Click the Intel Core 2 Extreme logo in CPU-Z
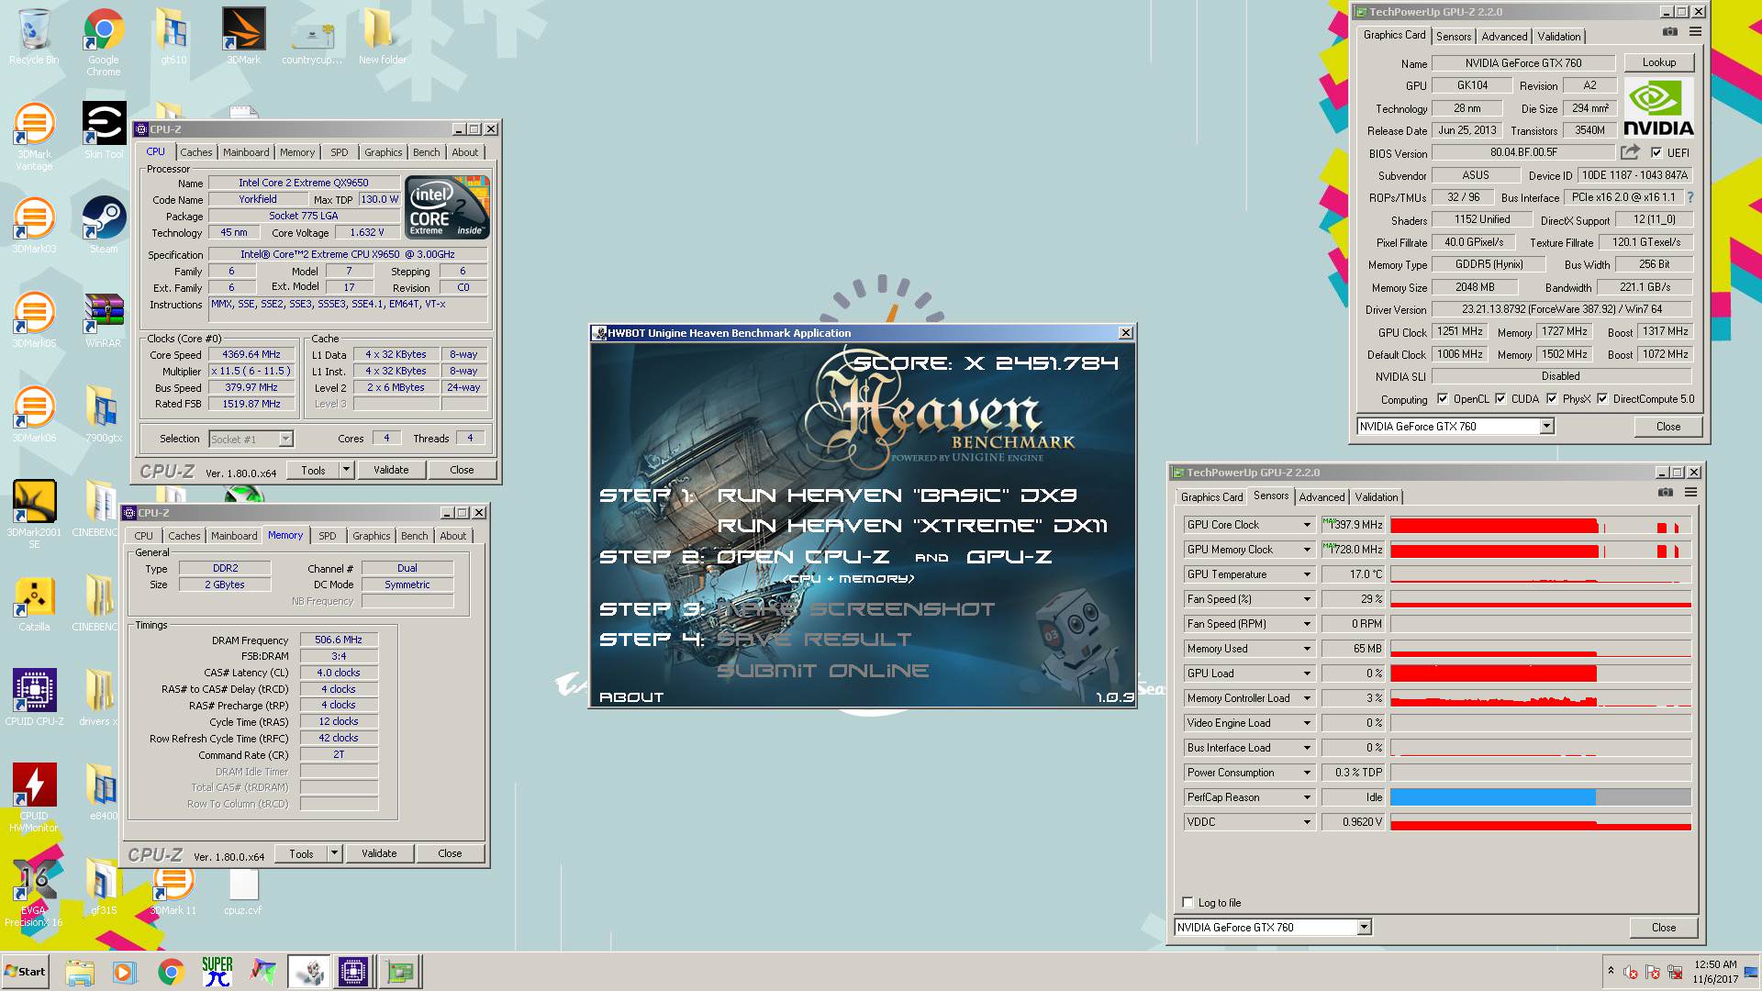 [448, 206]
